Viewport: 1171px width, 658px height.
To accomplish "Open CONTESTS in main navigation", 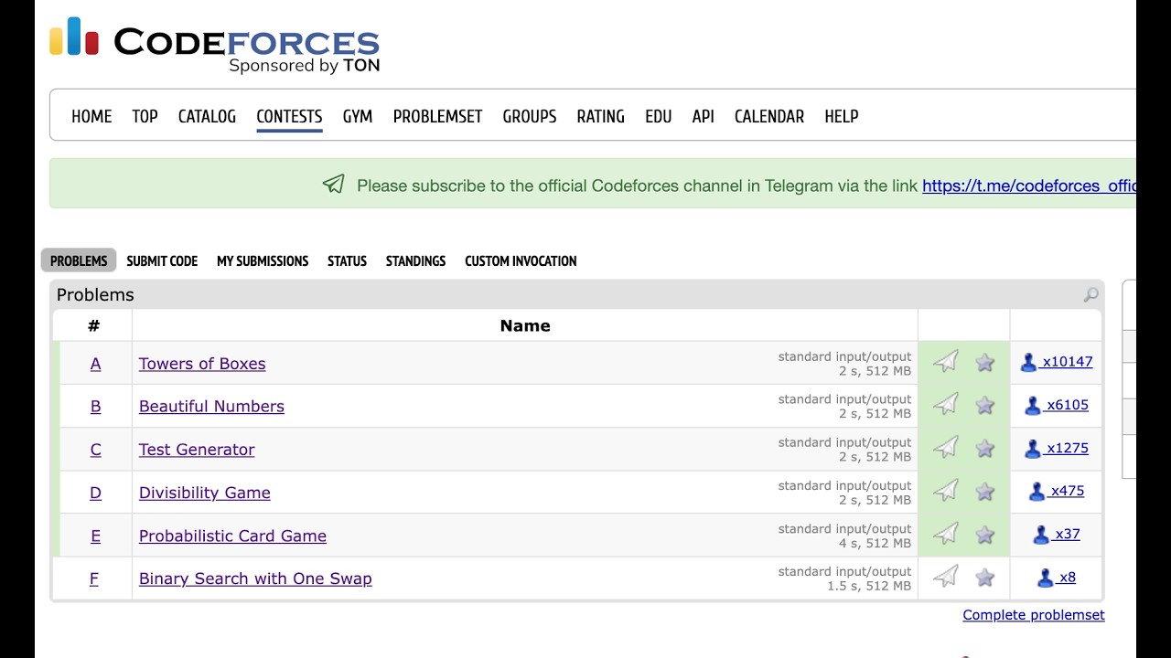I will pyautogui.click(x=289, y=116).
